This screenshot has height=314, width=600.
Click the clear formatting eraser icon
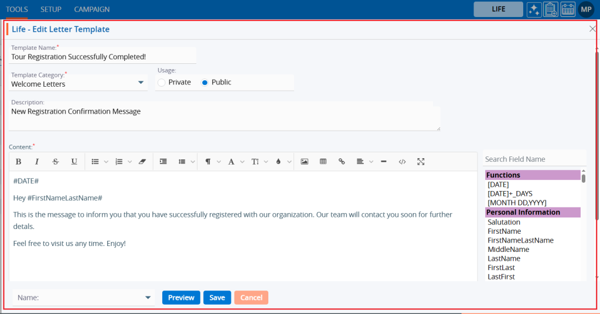tap(142, 162)
